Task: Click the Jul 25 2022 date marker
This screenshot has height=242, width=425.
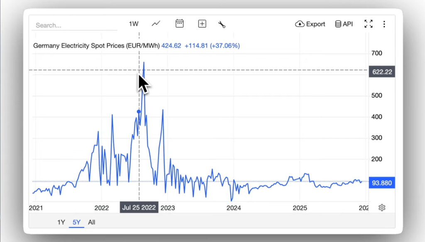Action: (x=139, y=207)
